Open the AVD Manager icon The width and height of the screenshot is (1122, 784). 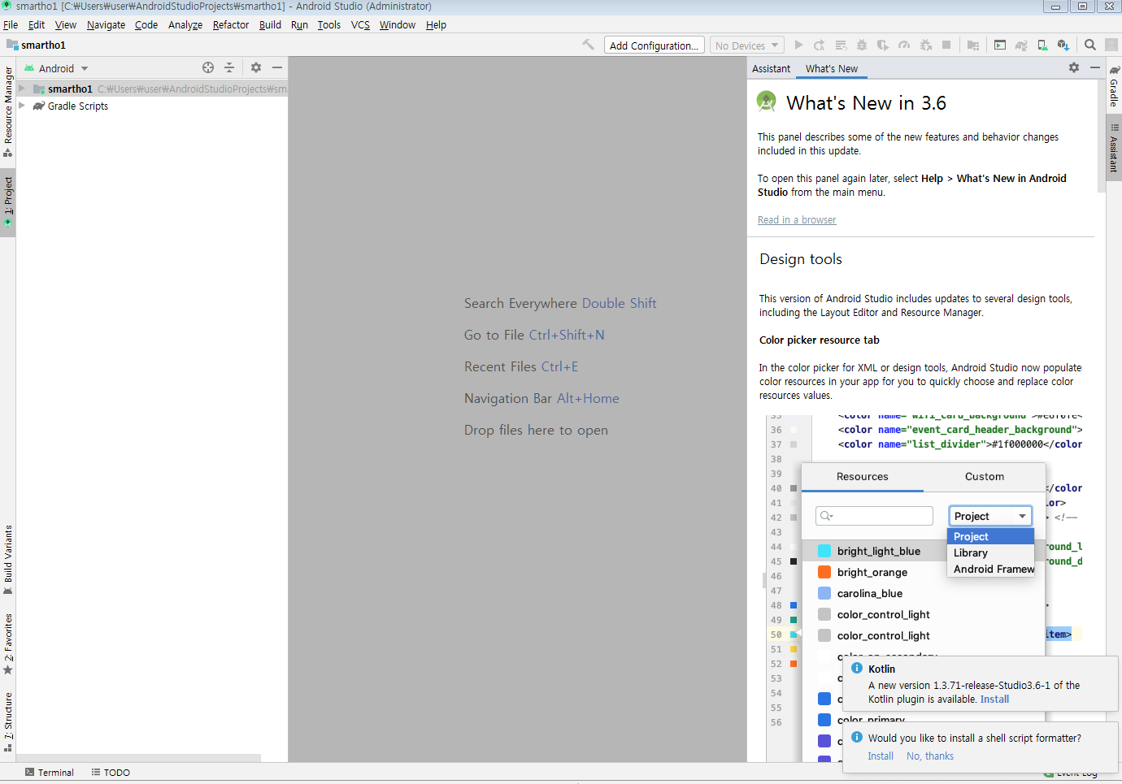[1042, 45]
